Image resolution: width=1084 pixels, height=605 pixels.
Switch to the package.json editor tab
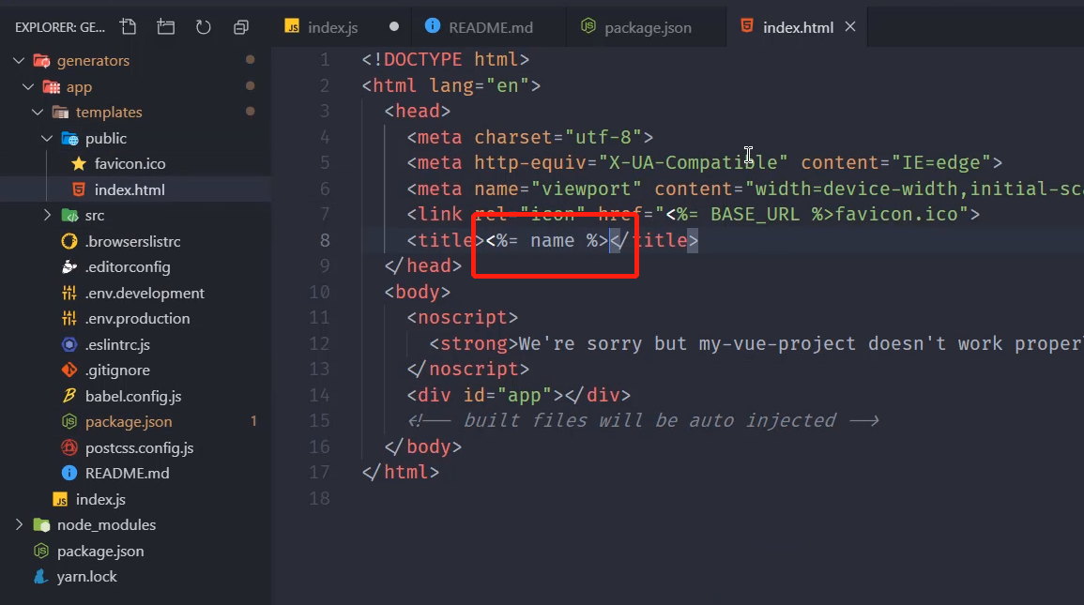point(648,27)
